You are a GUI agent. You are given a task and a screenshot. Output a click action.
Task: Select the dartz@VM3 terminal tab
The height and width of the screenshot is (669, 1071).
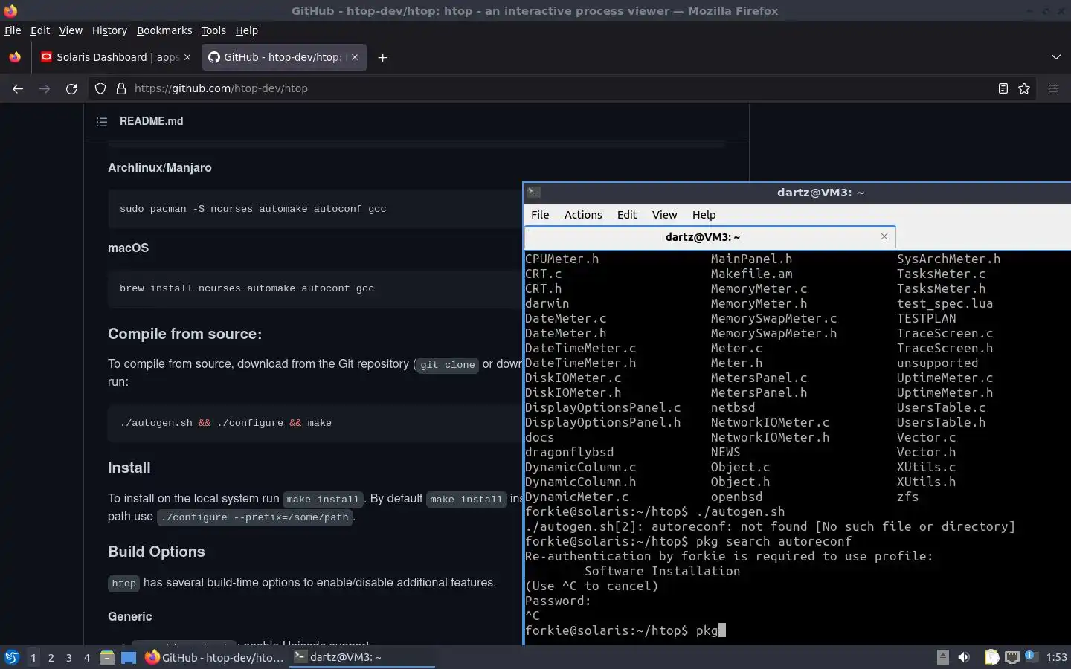pyautogui.click(x=710, y=237)
